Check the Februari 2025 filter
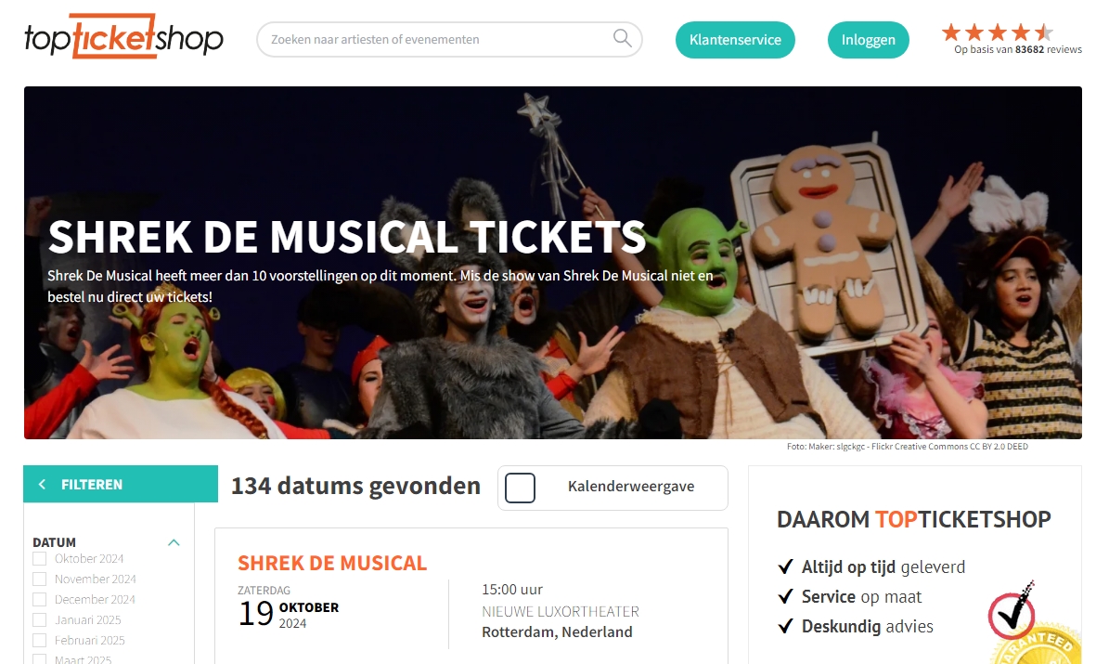 pyautogui.click(x=40, y=641)
